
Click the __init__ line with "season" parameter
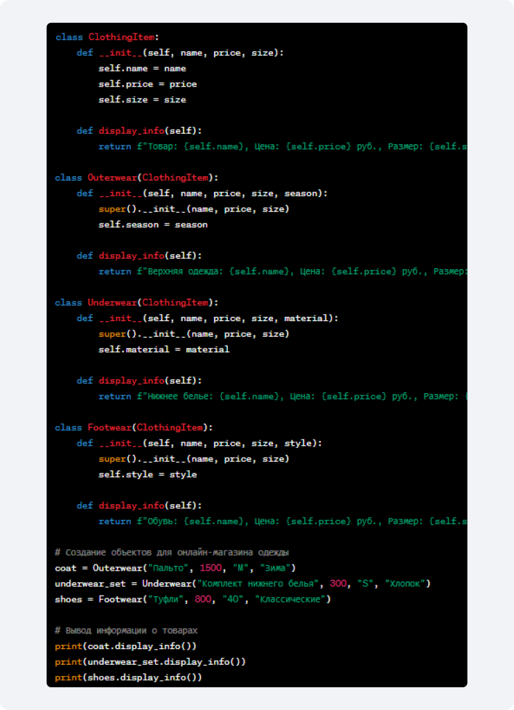point(202,193)
